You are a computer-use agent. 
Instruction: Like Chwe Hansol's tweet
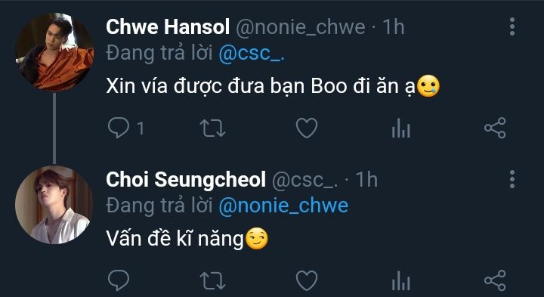pos(307,128)
